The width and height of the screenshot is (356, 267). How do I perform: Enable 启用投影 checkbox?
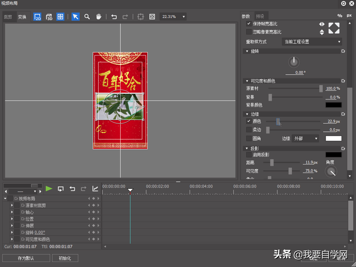249,155
